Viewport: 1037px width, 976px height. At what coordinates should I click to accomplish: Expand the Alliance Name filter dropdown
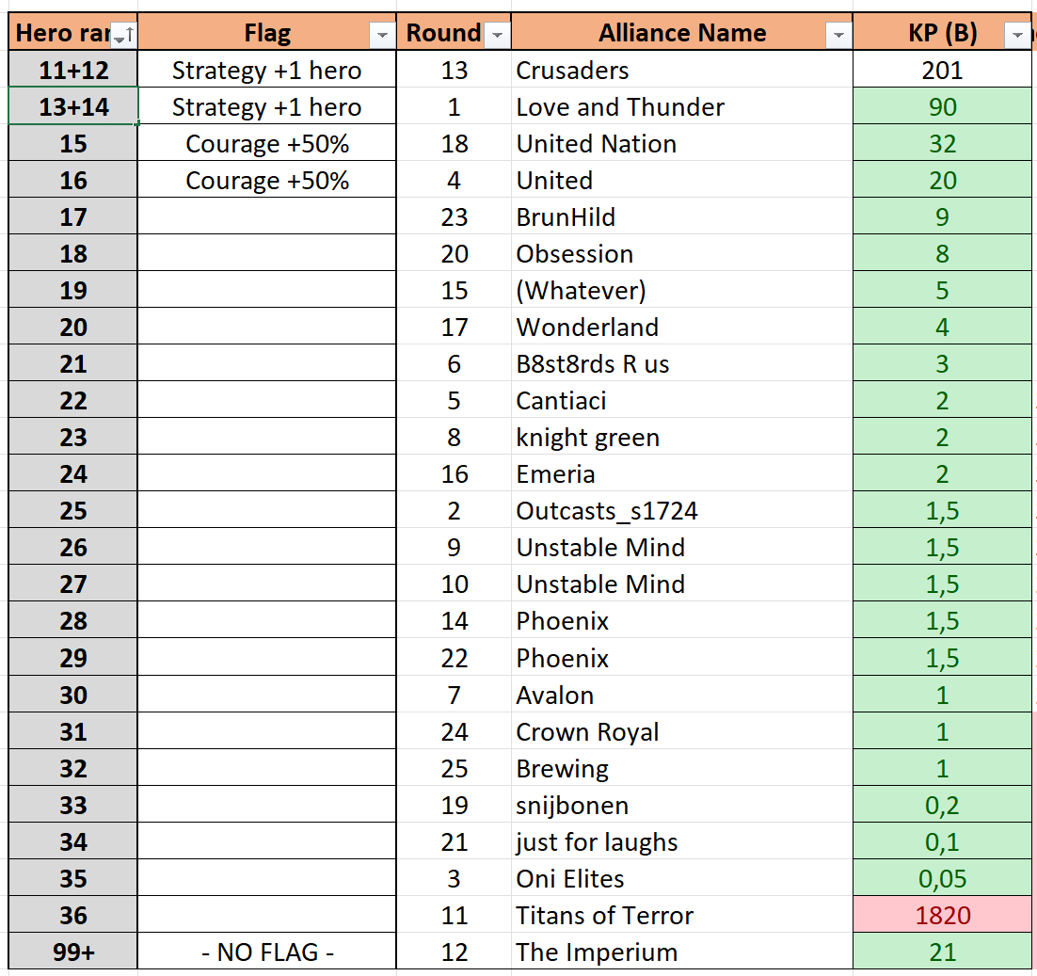tap(838, 36)
